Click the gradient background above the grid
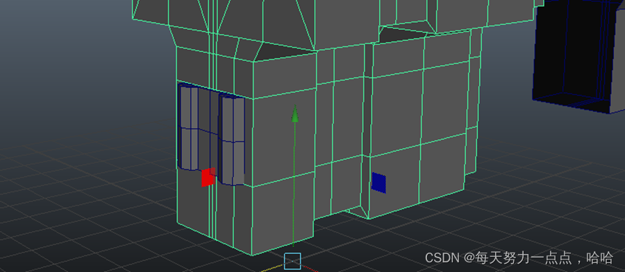This screenshot has width=625, height=272. (60, 60)
